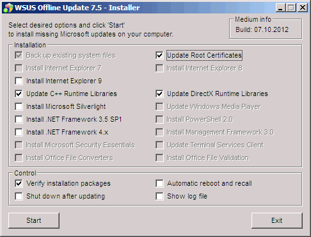Toggle Verify installation packages

[19, 184]
